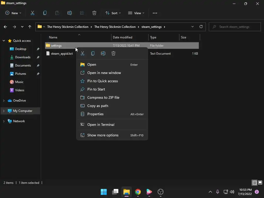Click the Copy icon in the top toolbar
Image resolution: width=264 pixels, height=198 pixels.
tap(45, 13)
